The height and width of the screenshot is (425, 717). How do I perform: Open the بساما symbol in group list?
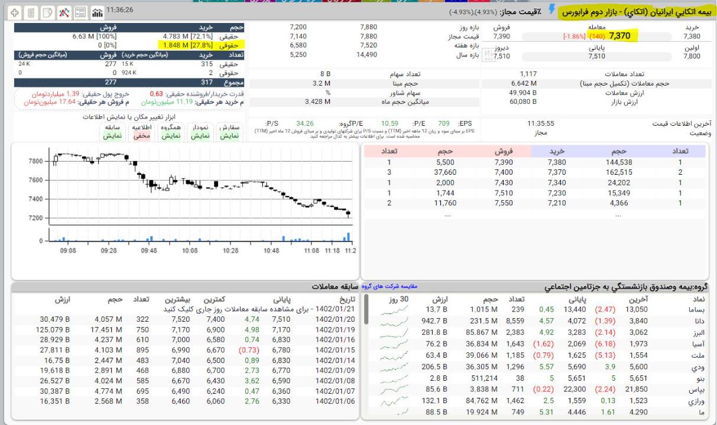click(x=702, y=309)
